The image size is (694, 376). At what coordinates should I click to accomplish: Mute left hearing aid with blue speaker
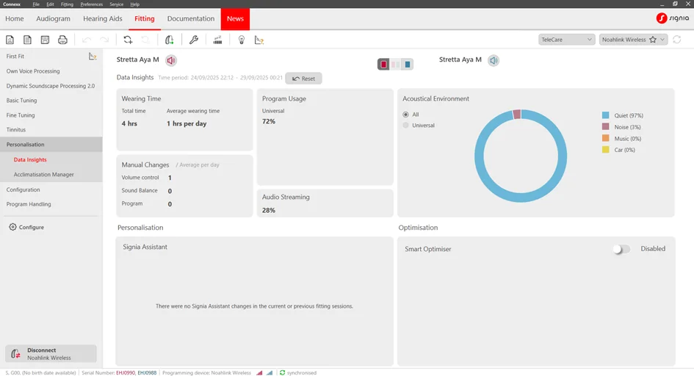[x=494, y=60]
